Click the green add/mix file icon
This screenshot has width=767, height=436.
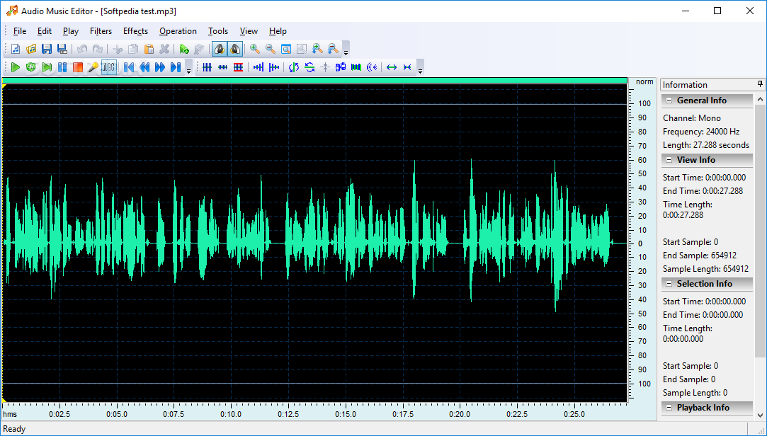pyautogui.click(x=184, y=49)
